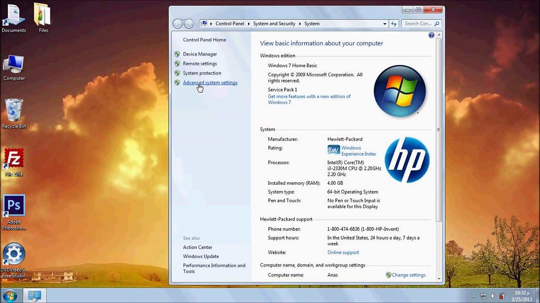The height and width of the screenshot is (303, 540).
Task: Click the Control Panel breadcrumb
Action: tap(229, 24)
